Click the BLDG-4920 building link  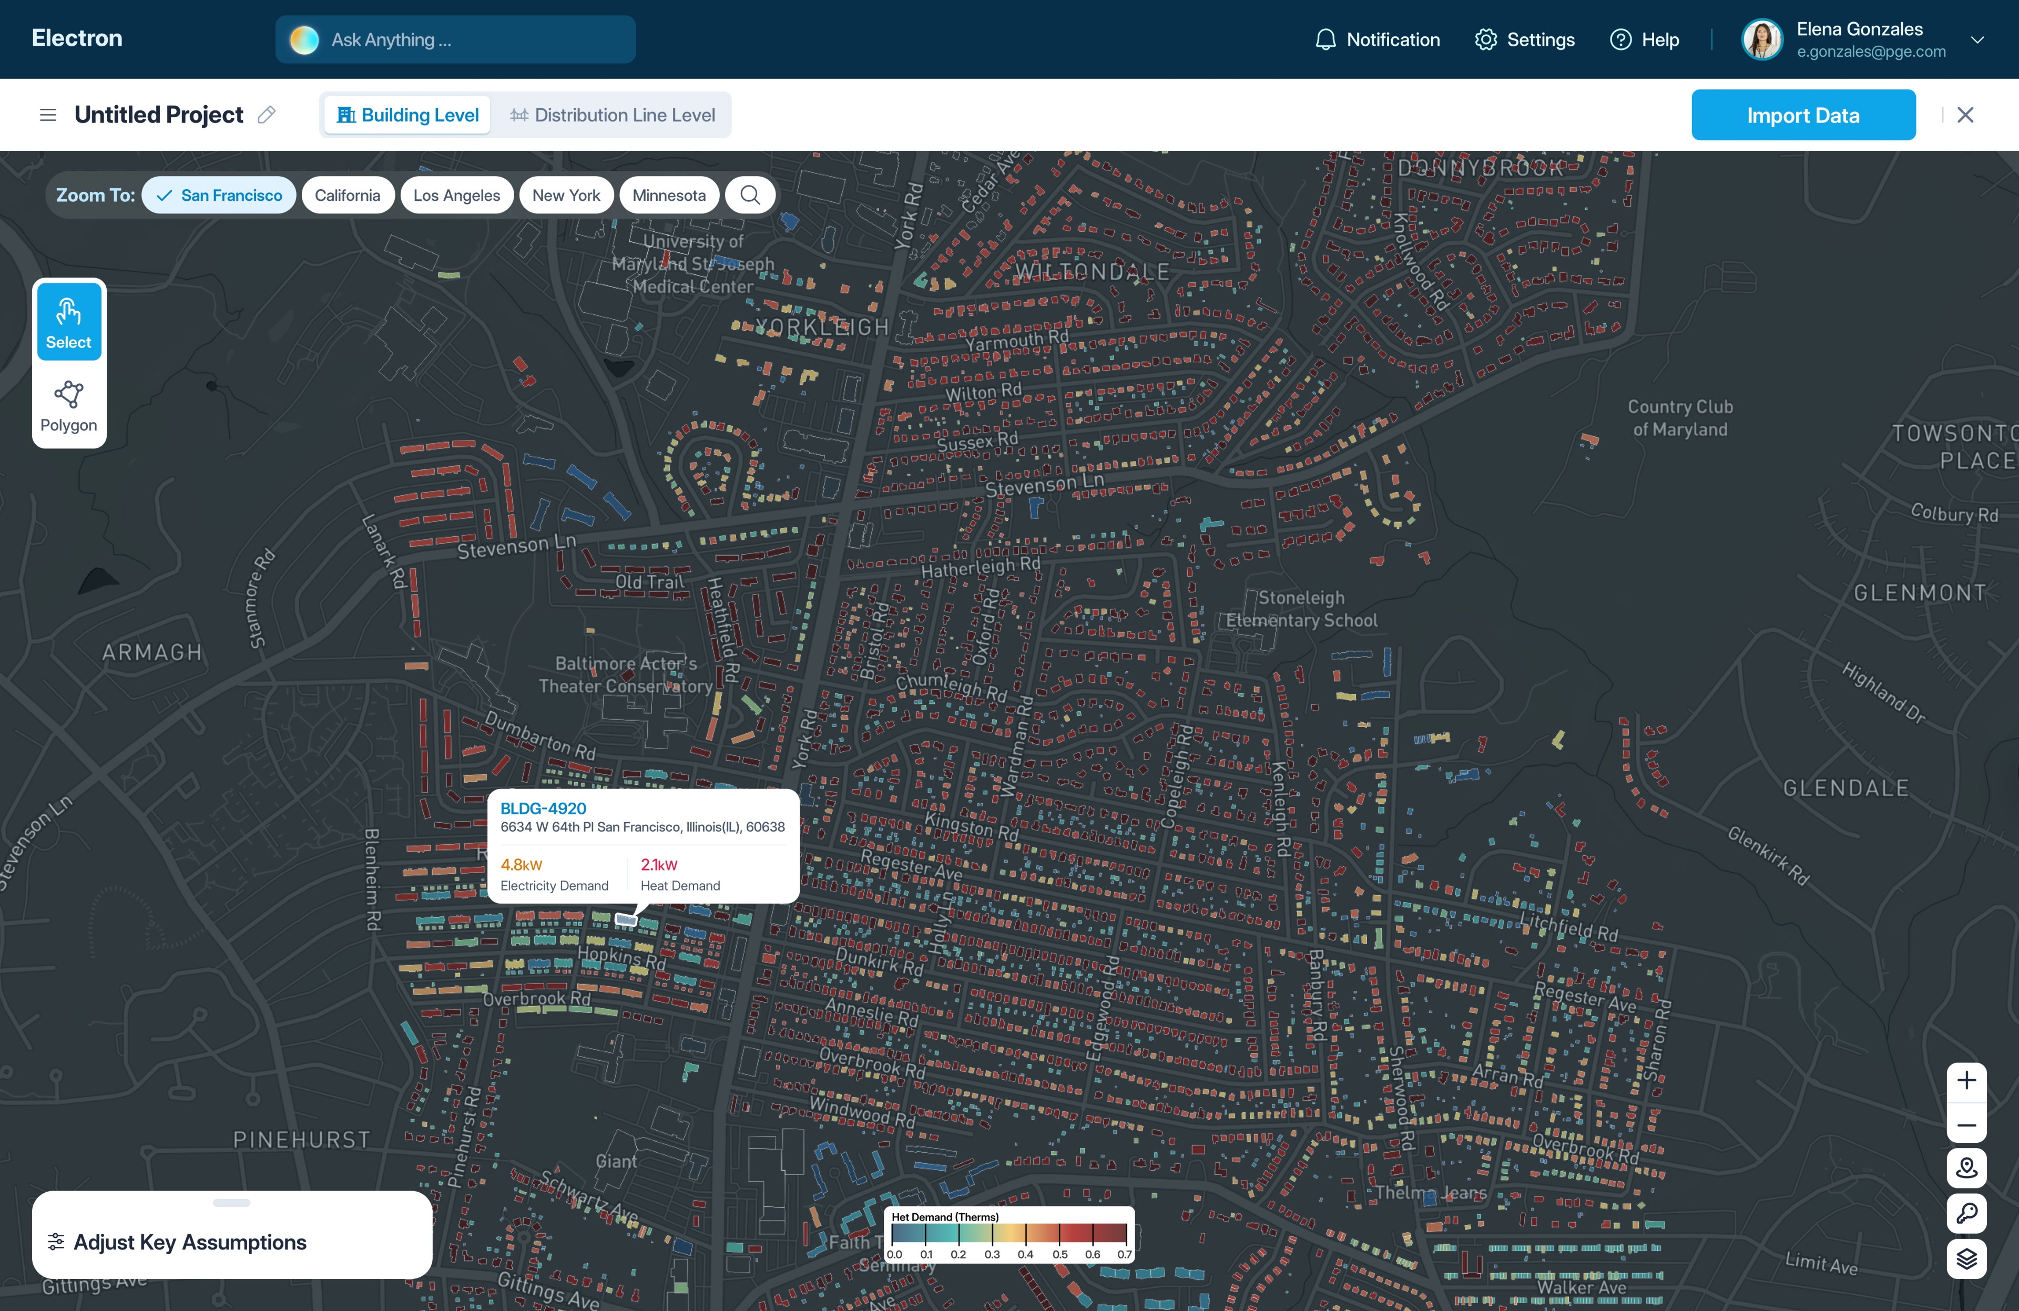point(543,808)
